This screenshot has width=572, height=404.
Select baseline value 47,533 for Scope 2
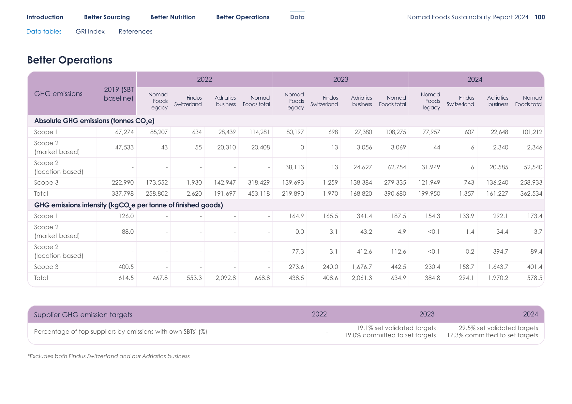[125, 147]
